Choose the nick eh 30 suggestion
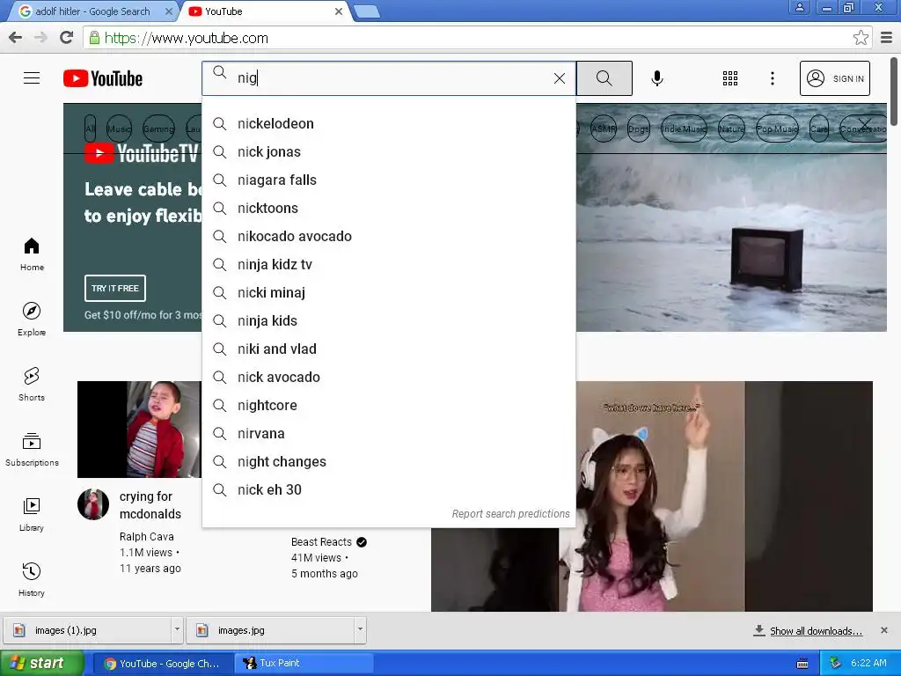 (388, 489)
